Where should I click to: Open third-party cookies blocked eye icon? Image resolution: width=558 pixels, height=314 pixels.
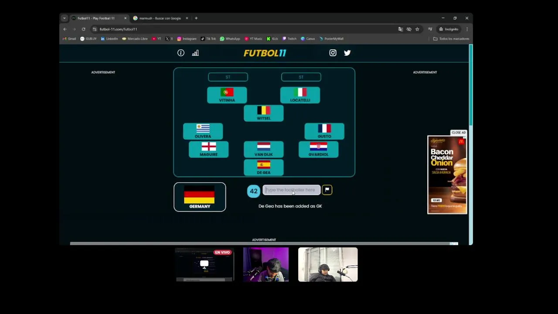(409, 29)
